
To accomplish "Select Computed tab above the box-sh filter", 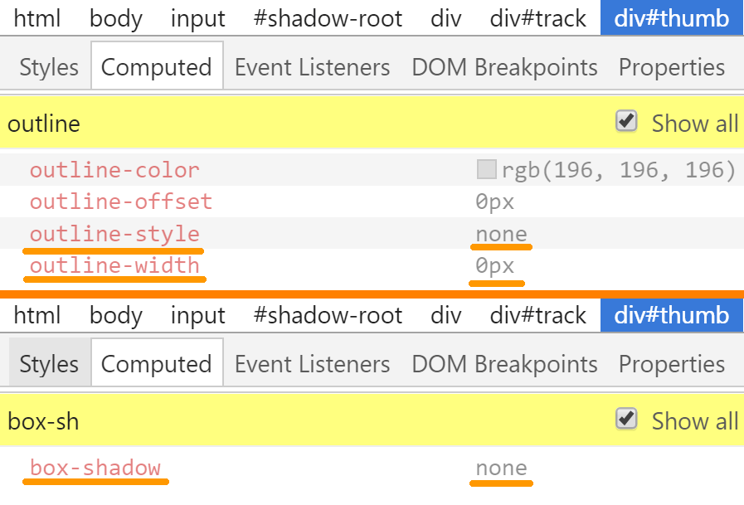I will [x=157, y=364].
